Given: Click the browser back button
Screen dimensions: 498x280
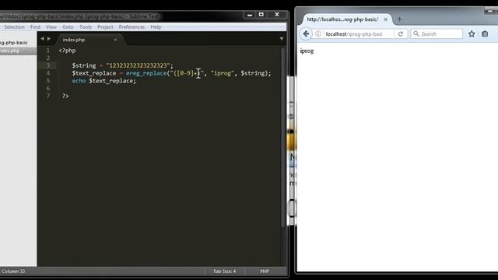Looking at the screenshot, I should click(x=306, y=33).
